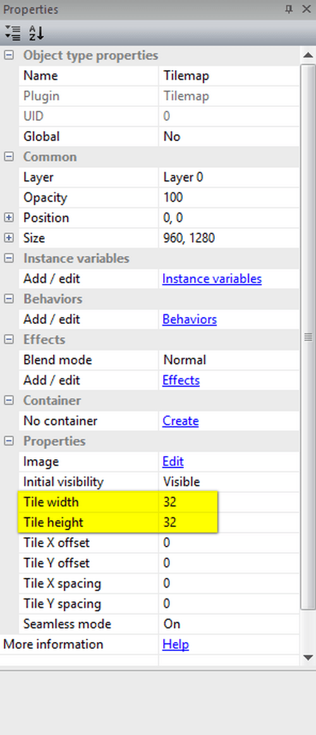
Task: Collapse the Common section
Action: [x=9, y=157]
